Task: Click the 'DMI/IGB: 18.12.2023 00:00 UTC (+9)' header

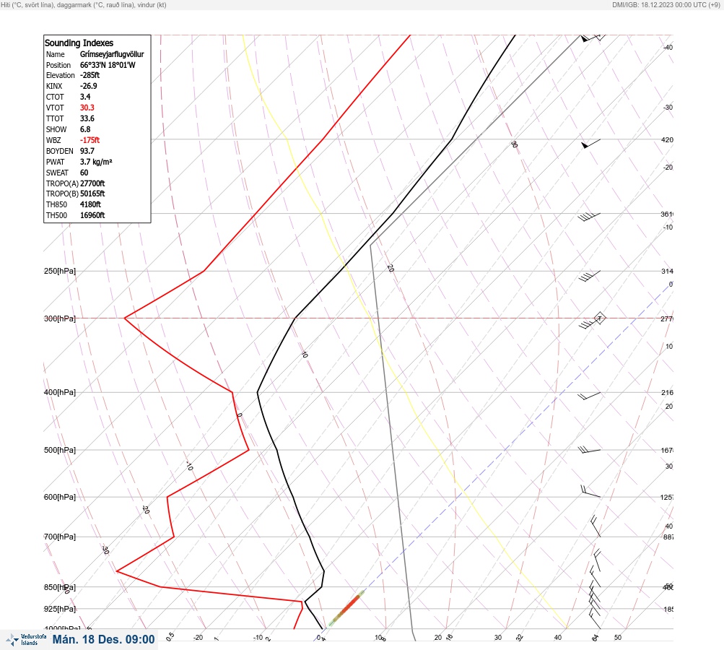Action: [x=666, y=4]
